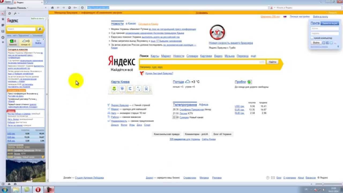Open the USD exchange rate link
The image size is (343, 193).
(x=239, y=106)
